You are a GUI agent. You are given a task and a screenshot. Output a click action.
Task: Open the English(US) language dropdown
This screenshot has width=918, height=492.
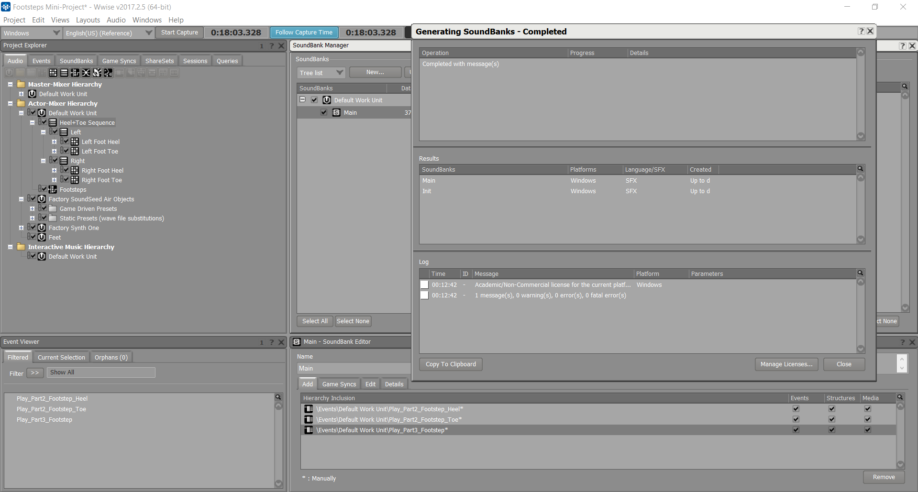point(109,33)
